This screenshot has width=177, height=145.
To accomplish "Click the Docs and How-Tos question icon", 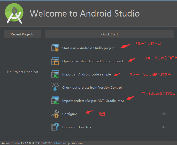I will tap(55, 127).
